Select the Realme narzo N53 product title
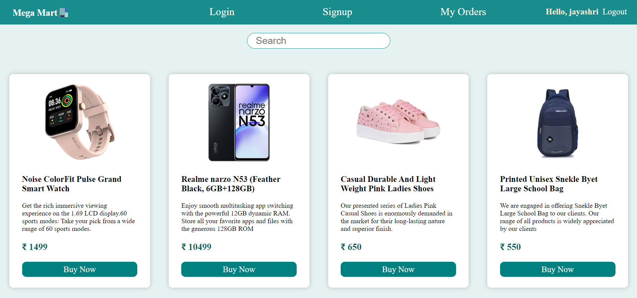This screenshot has height=298, width=637. (x=231, y=184)
